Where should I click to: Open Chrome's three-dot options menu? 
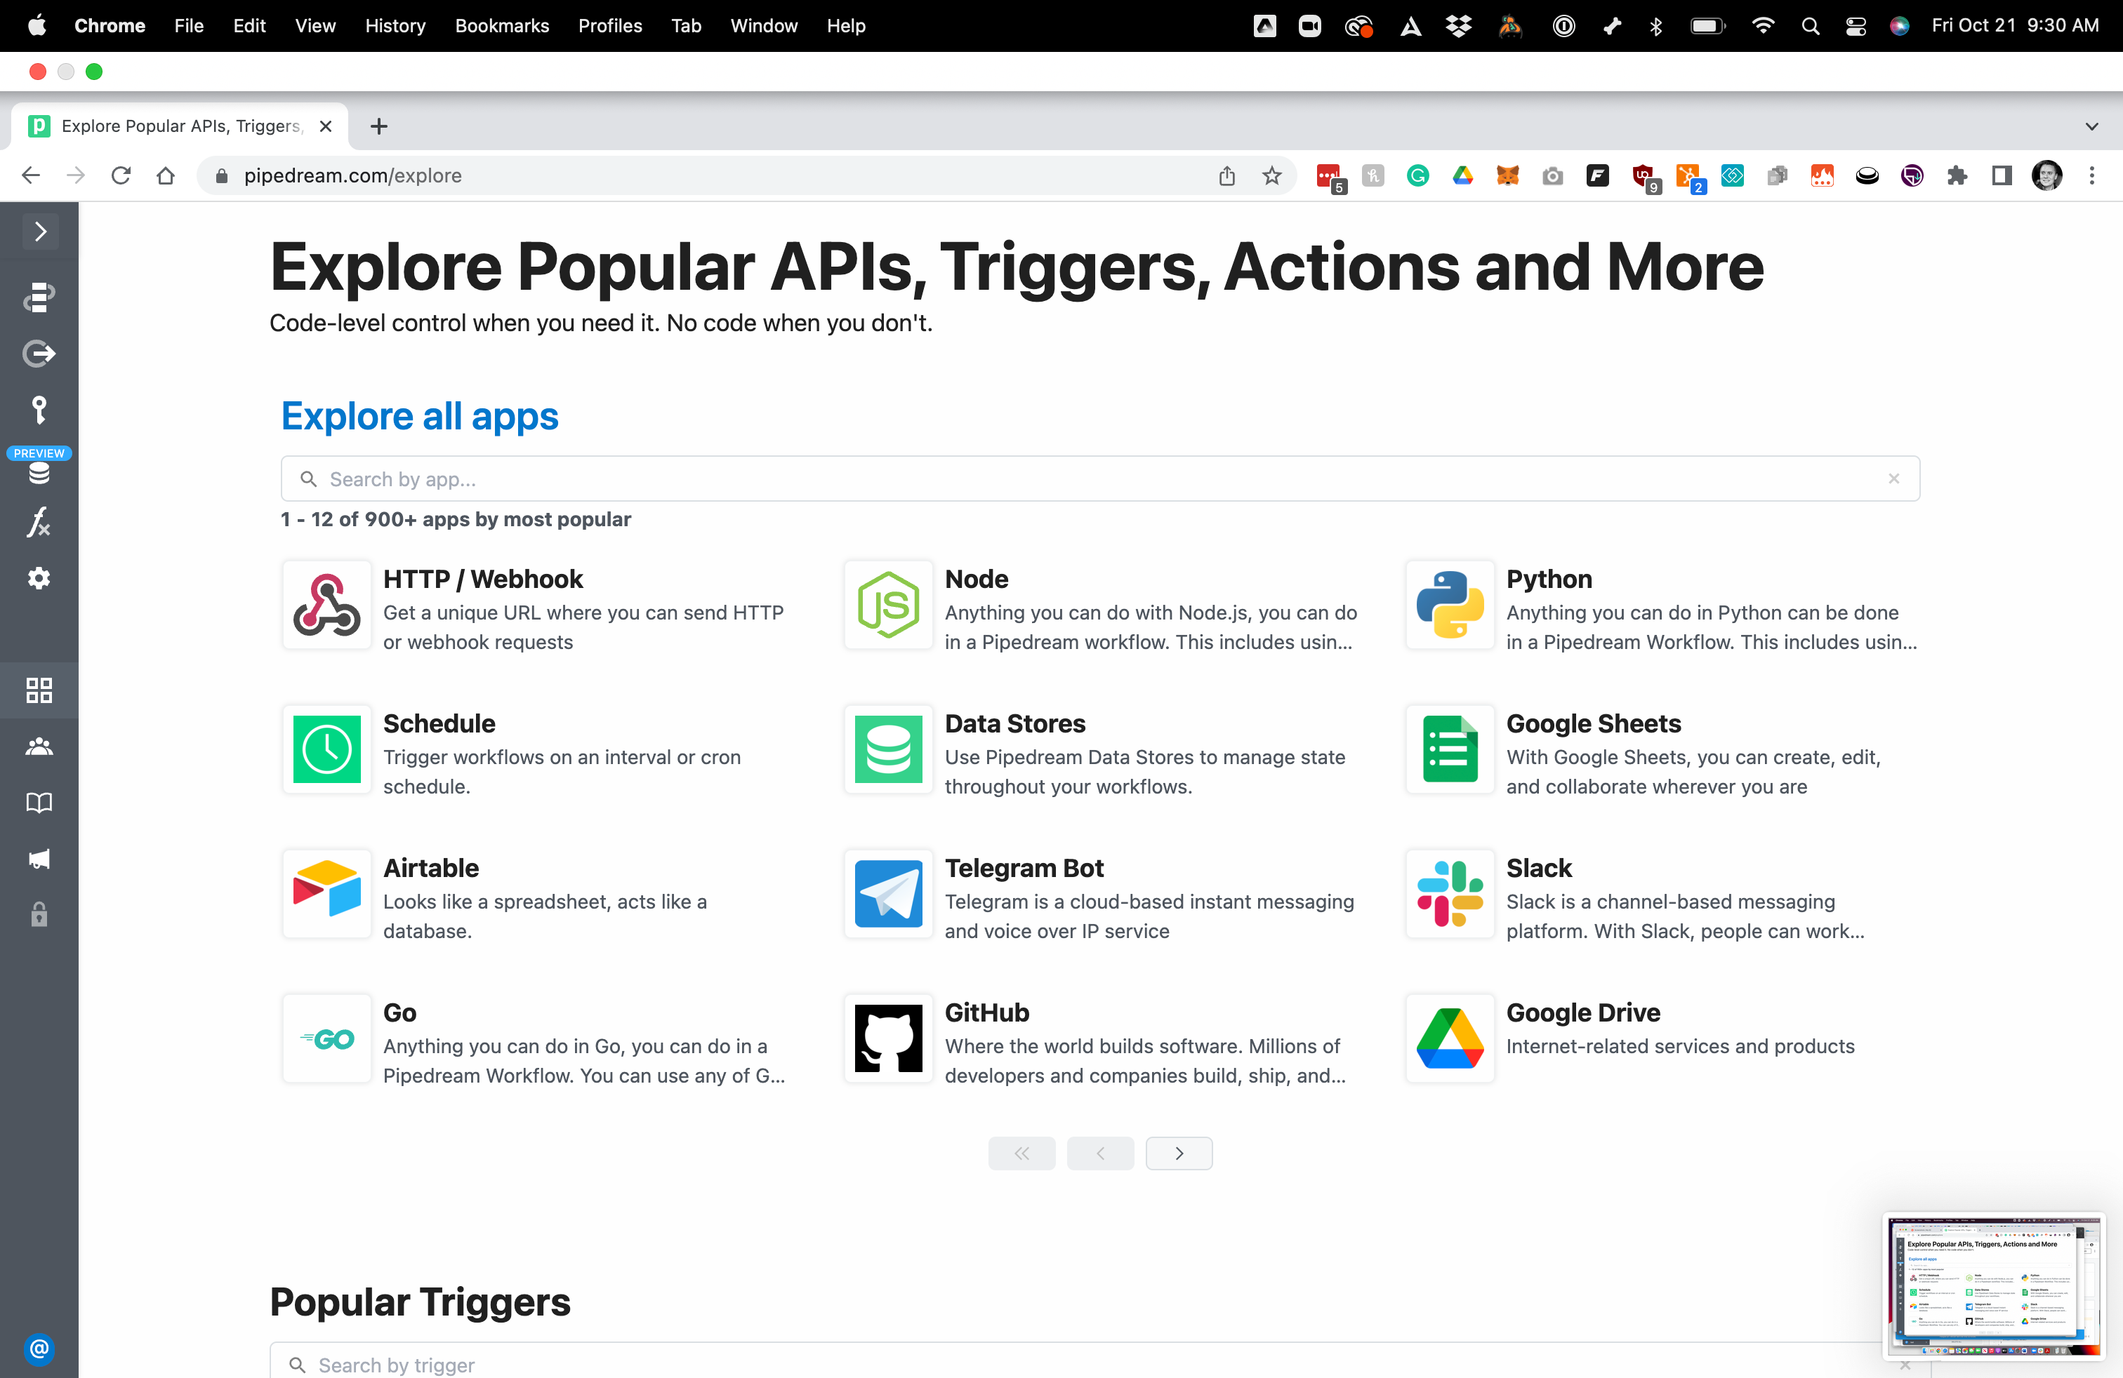click(2091, 175)
